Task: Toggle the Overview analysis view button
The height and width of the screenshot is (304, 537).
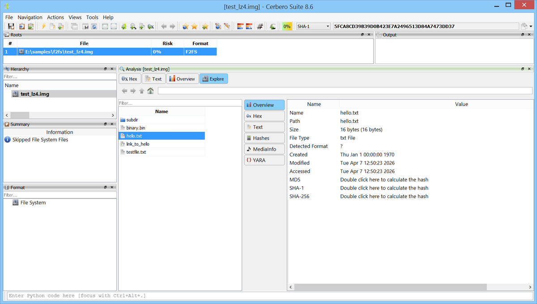Action: pos(182,79)
